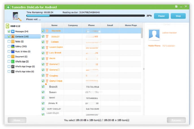Uncheck the Colleen contact row checkbox

[43, 42]
